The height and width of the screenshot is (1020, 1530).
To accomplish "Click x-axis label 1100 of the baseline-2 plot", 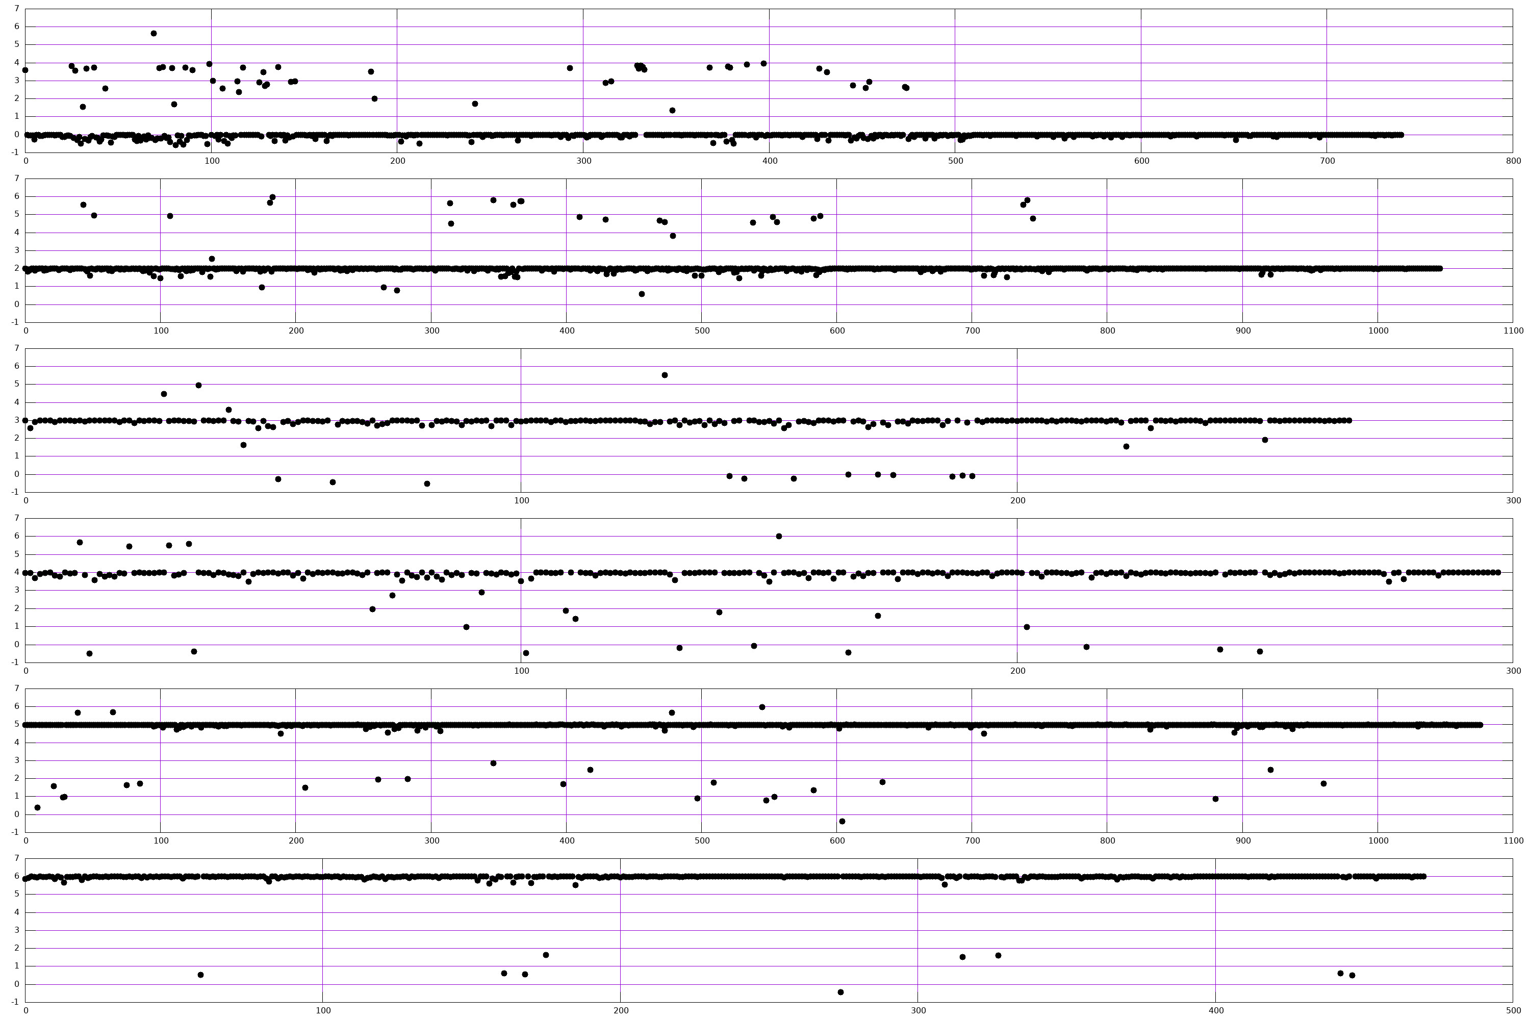I will (1513, 330).
